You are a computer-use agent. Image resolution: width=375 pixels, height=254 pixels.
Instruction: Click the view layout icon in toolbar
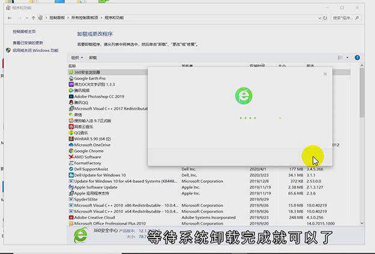coord(340,57)
